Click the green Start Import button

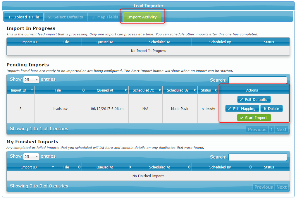(254, 118)
